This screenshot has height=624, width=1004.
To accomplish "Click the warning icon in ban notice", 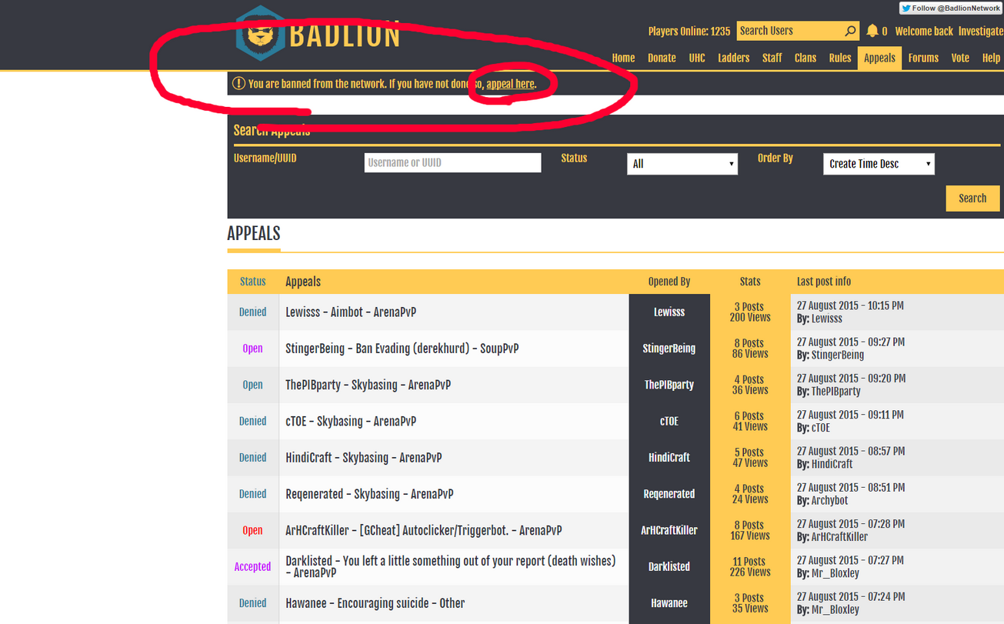I will 238,83.
